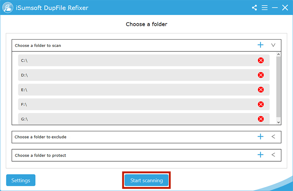Expand the Choose a folder to protect section
Viewport: 293px width, 191px height.
pyautogui.click(x=273, y=155)
